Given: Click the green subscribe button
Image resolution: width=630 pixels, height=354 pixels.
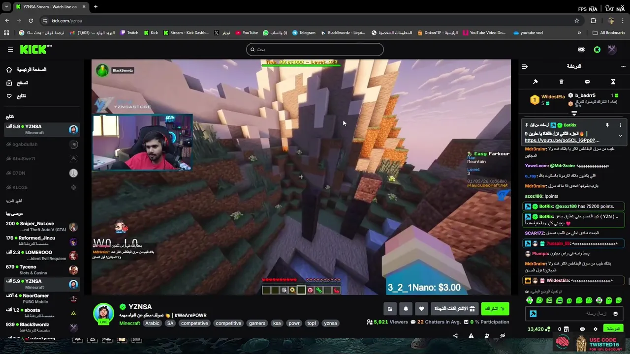Looking at the screenshot, I should coord(495,309).
